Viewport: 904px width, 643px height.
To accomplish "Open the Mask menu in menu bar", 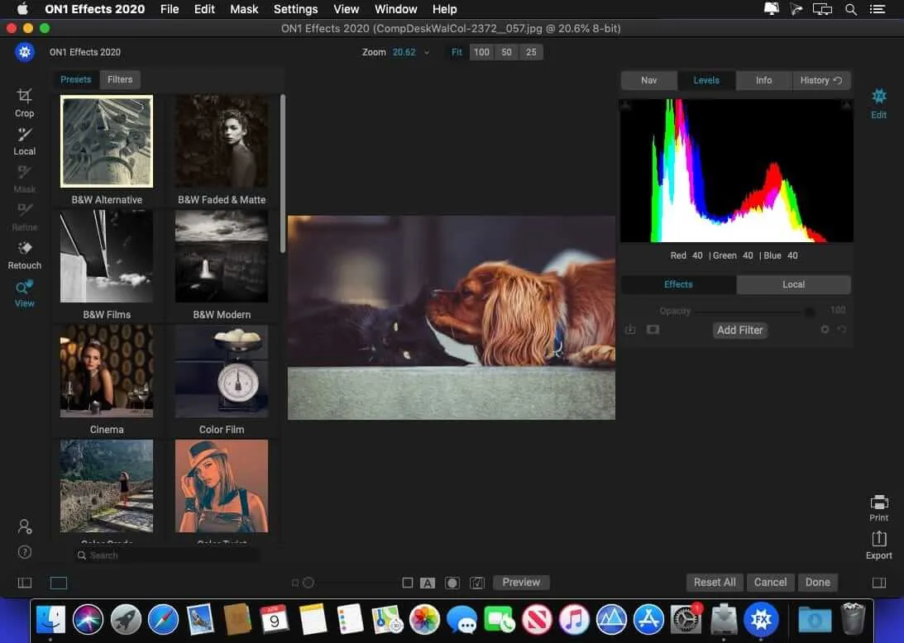I will tap(243, 9).
